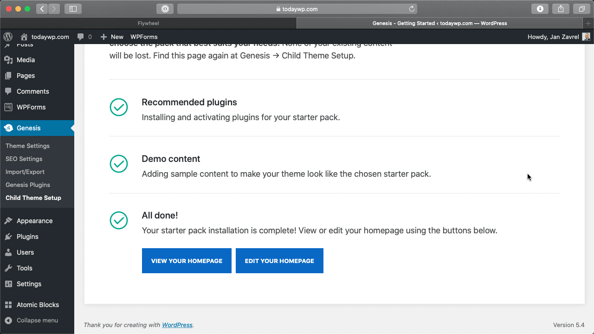Screen dimensions: 594x334
Task: Click the Plugins plug icon
Action: tap(8, 237)
